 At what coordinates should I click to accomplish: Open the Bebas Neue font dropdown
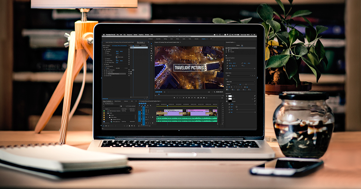(240, 82)
